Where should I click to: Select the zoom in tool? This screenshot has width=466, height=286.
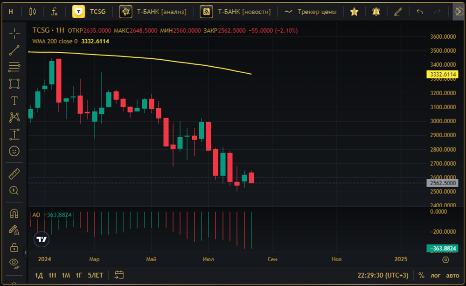click(14, 190)
